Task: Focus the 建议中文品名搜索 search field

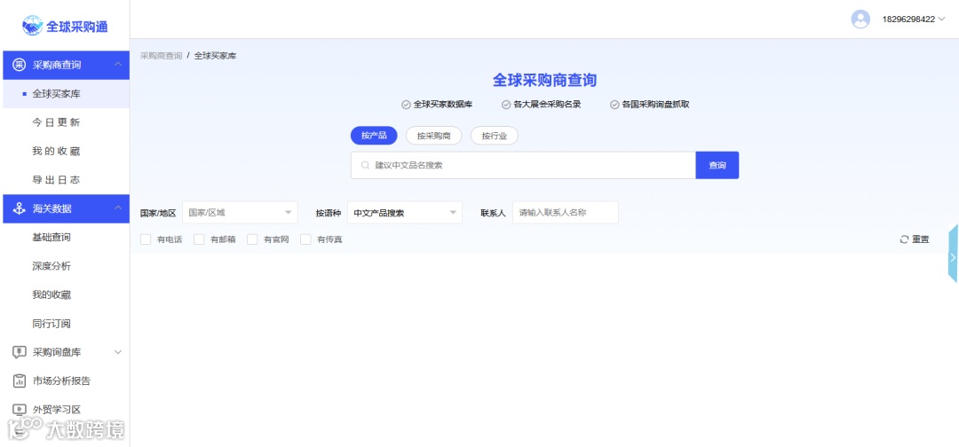Action: pyautogui.click(x=523, y=165)
